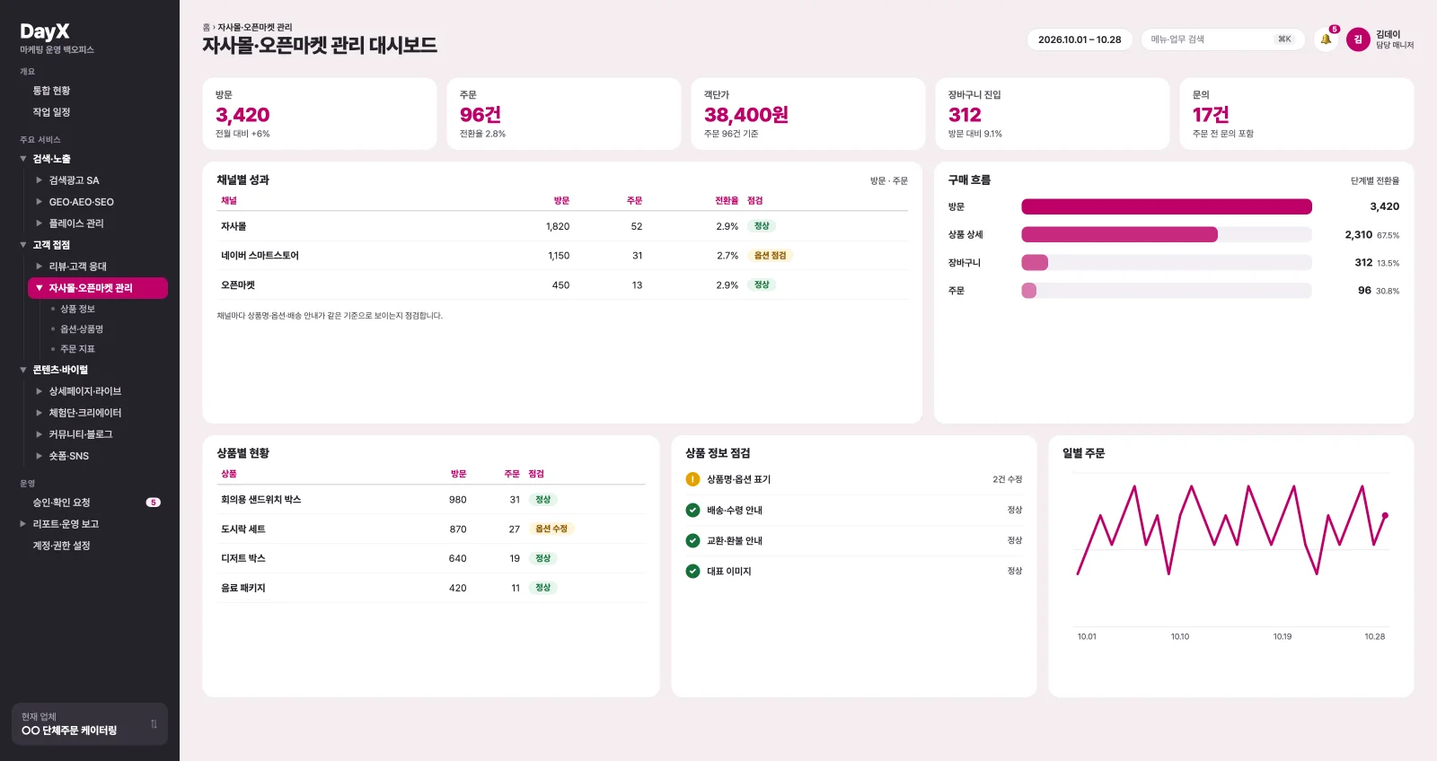Collapse the 고객 접점 section
Viewport: 1437px width, 761px height.
coord(23,245)
